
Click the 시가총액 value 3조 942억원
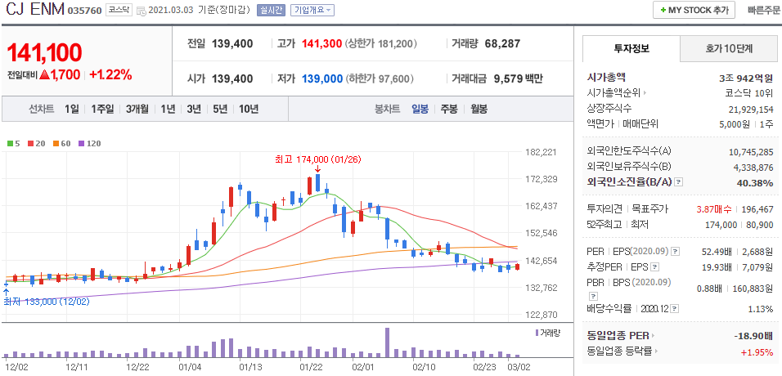[746, 78]
